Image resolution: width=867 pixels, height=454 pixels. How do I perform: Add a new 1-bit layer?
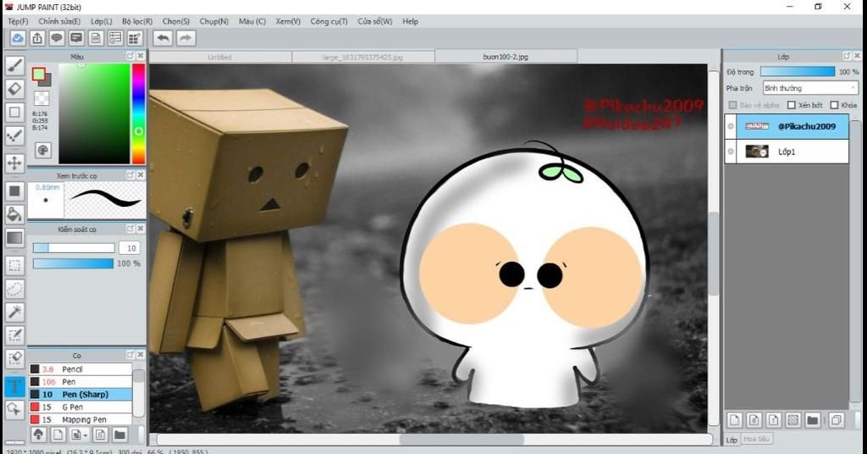[774, 420]
